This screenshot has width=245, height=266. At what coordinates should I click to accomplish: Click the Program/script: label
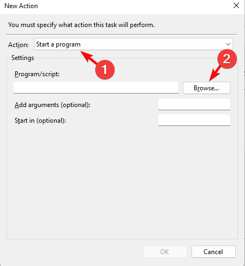(37, 74)
